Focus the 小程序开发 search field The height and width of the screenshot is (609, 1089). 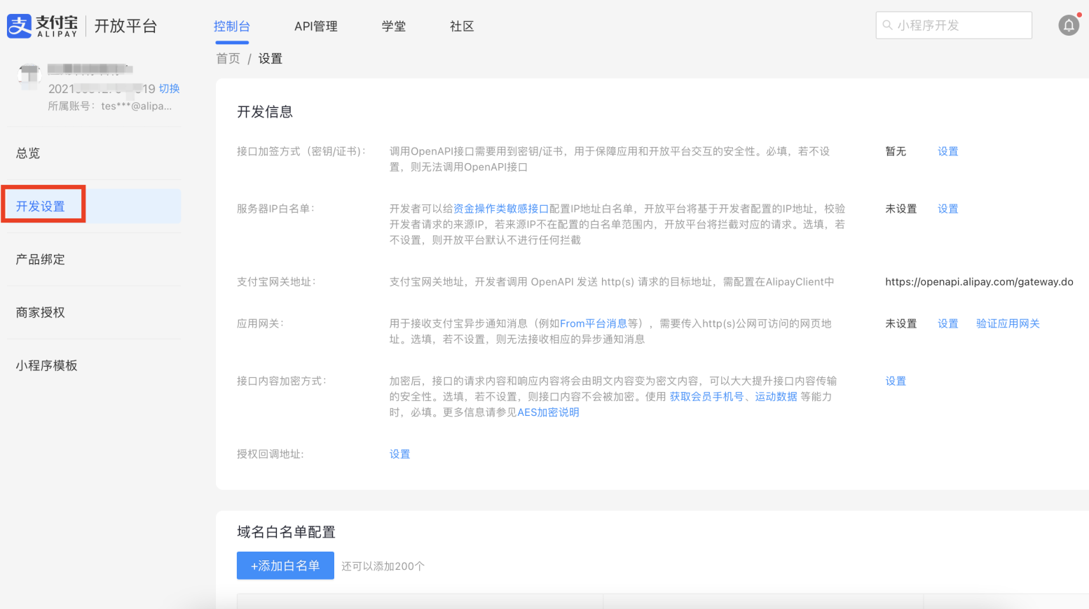954,25
